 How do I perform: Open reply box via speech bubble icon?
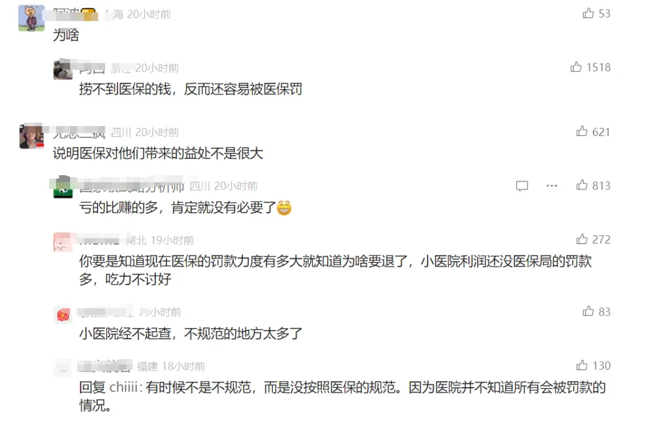(522, 186)
